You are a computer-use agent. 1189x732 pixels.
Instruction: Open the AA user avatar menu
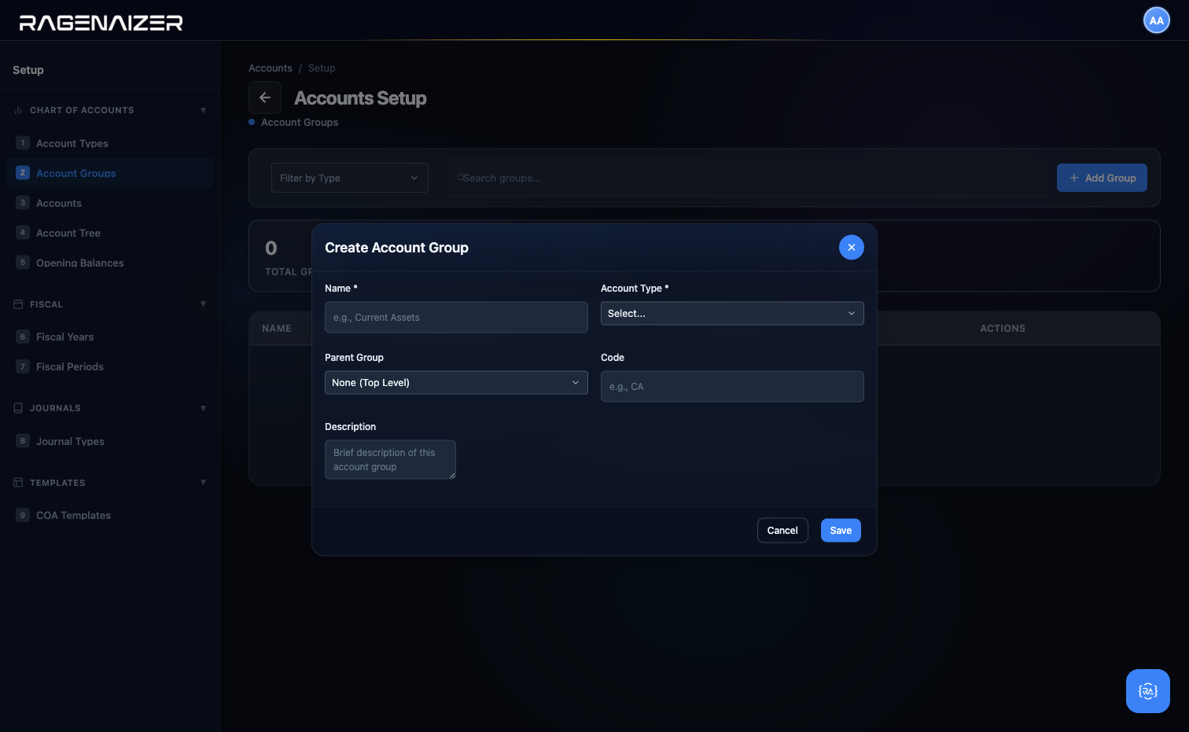coord(1156,20)
